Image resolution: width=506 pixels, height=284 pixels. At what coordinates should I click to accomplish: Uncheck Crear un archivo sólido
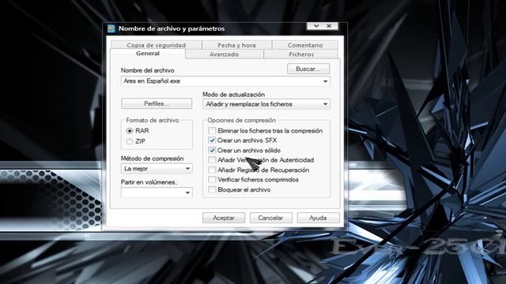[x=212, y=151]
